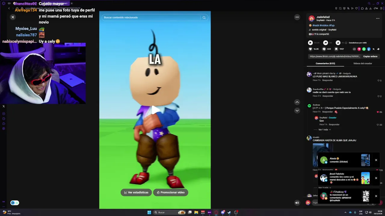Viewport: 385px width, 216px height.
Task: Click the browser search icon in the title bar
Action: (369, 3)
